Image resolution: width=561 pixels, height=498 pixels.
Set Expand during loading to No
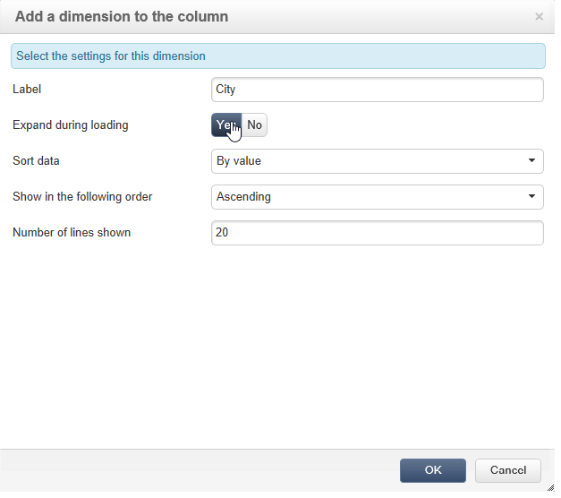click(x=255, y=125)
